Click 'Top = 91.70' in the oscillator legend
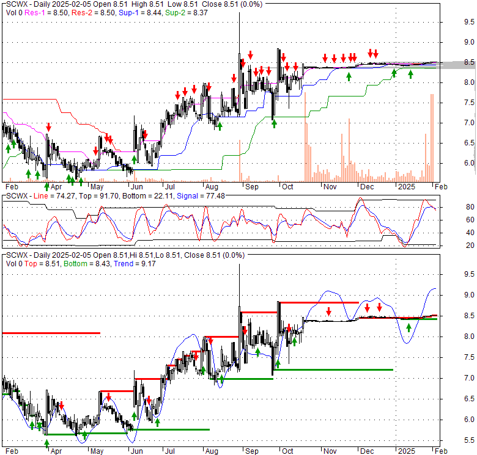Image resolution: width=477 pixels, height=455 pixels. coord(98,196)
